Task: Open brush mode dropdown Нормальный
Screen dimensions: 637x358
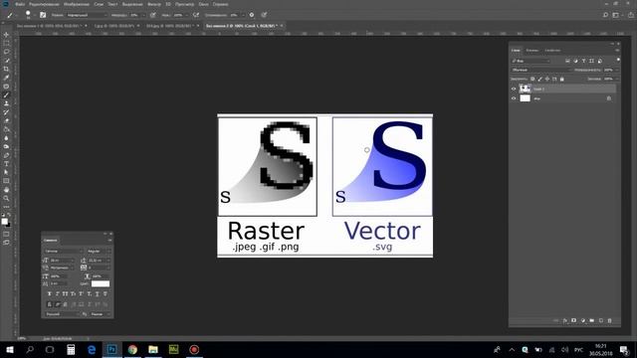Action: click(x=87, y=15)
